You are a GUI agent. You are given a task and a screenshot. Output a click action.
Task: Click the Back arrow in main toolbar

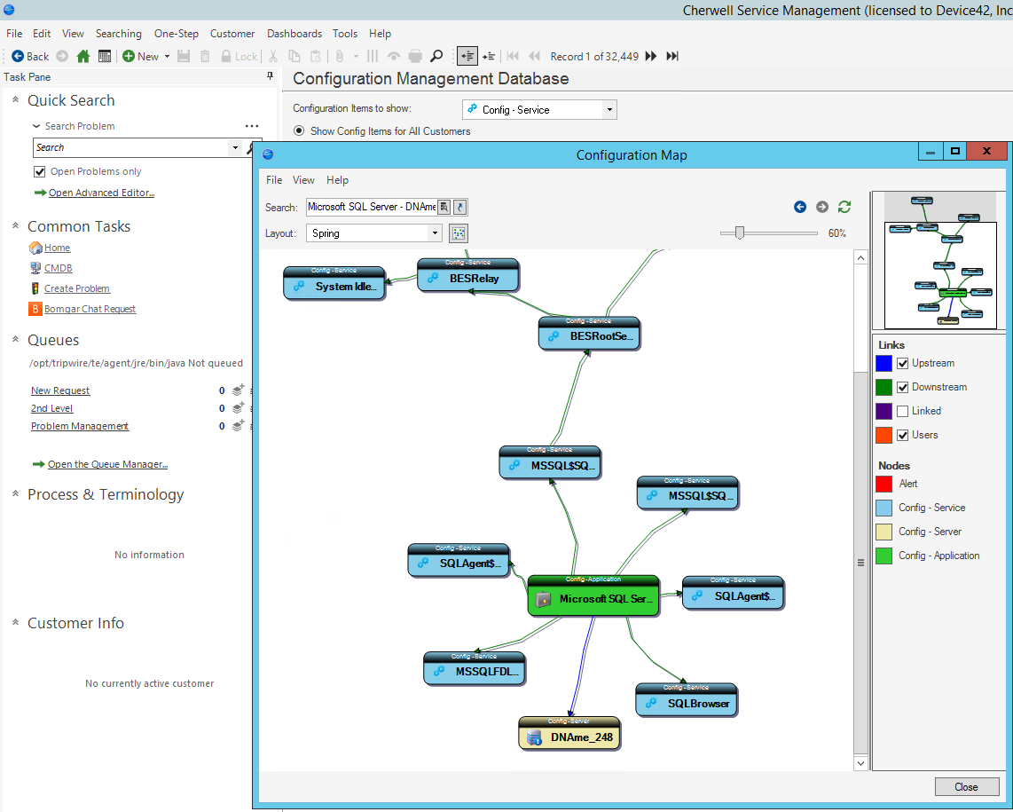[18, 56]
